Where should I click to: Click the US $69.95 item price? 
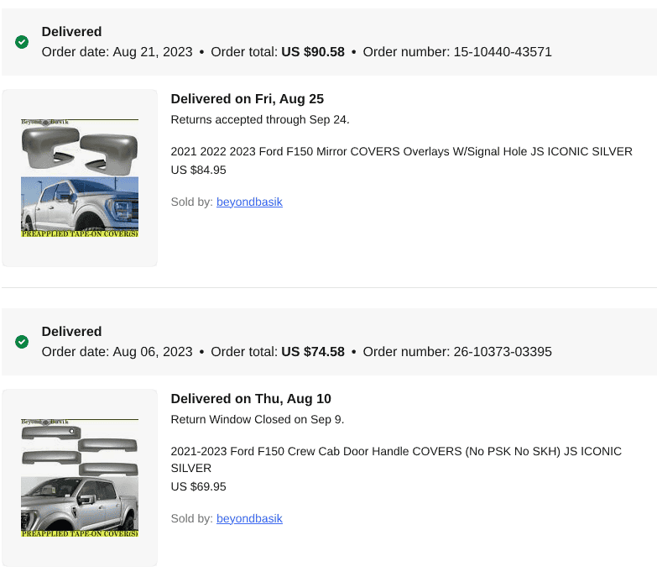pos(198,487)
